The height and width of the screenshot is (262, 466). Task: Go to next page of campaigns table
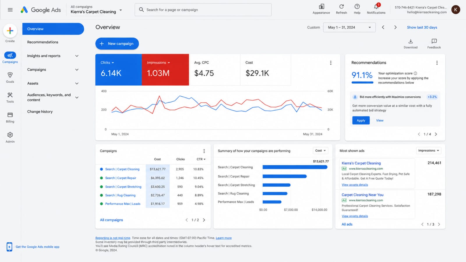tap(204, 220)
